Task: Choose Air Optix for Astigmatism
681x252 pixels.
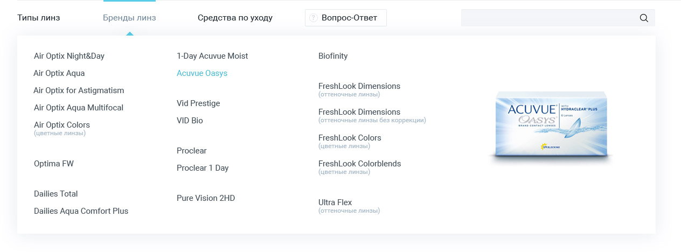Action: pos(79,90)
